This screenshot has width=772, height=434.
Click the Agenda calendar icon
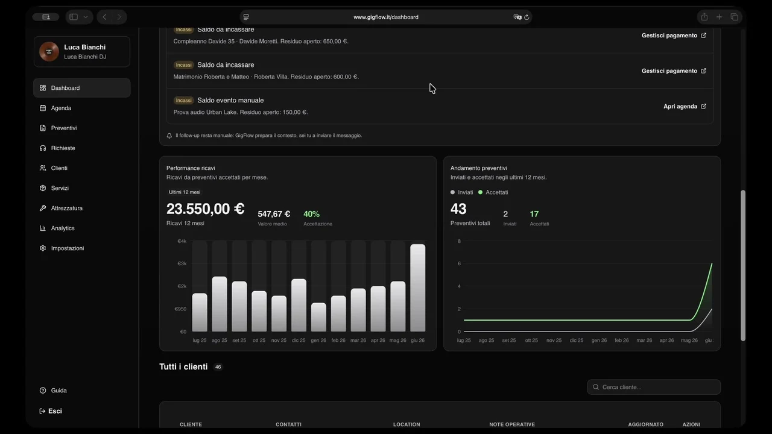pyautogui.click(x=43, y=108)
